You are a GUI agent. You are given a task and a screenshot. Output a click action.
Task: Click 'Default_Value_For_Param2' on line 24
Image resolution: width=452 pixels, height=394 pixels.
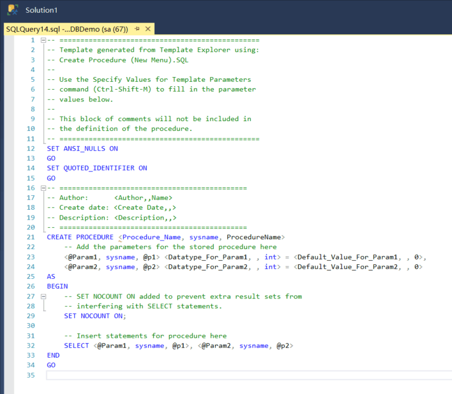click(347, 267)
